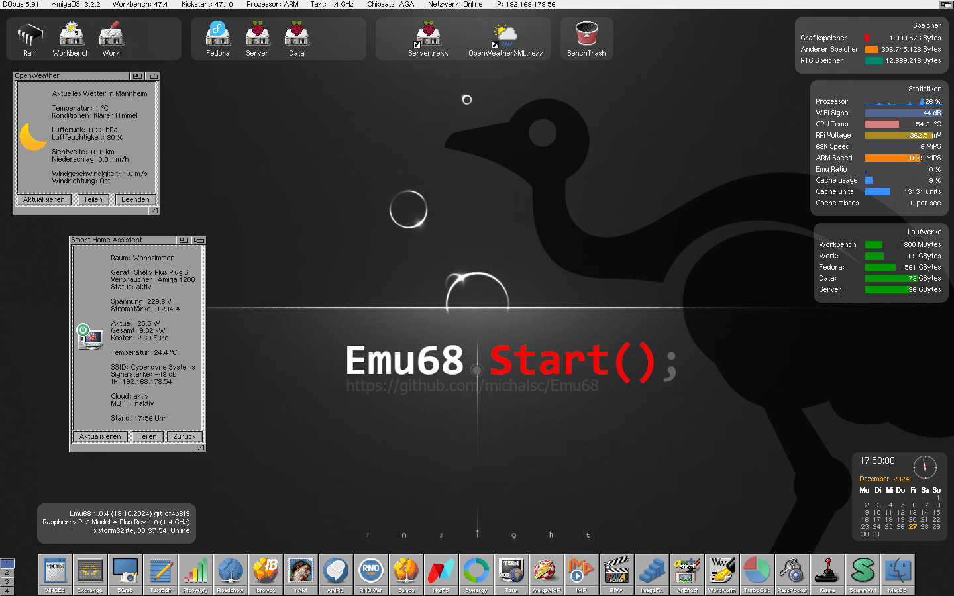Launch PassPocket from the dock
This screenshot has width=954, height=596.
[792, 574]
